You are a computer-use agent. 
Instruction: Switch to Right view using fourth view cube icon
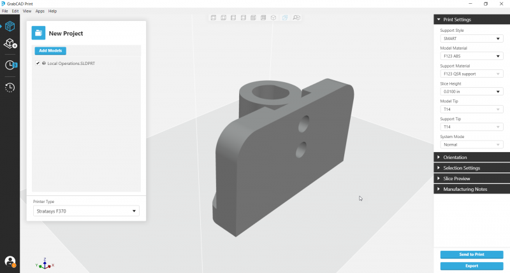[x=244, y=18]
